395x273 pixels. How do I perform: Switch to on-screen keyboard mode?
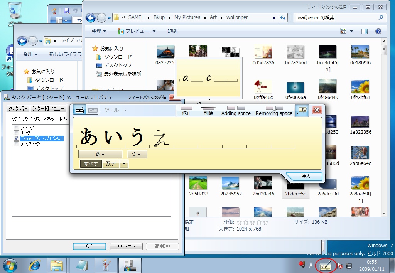tap(93, 110)
